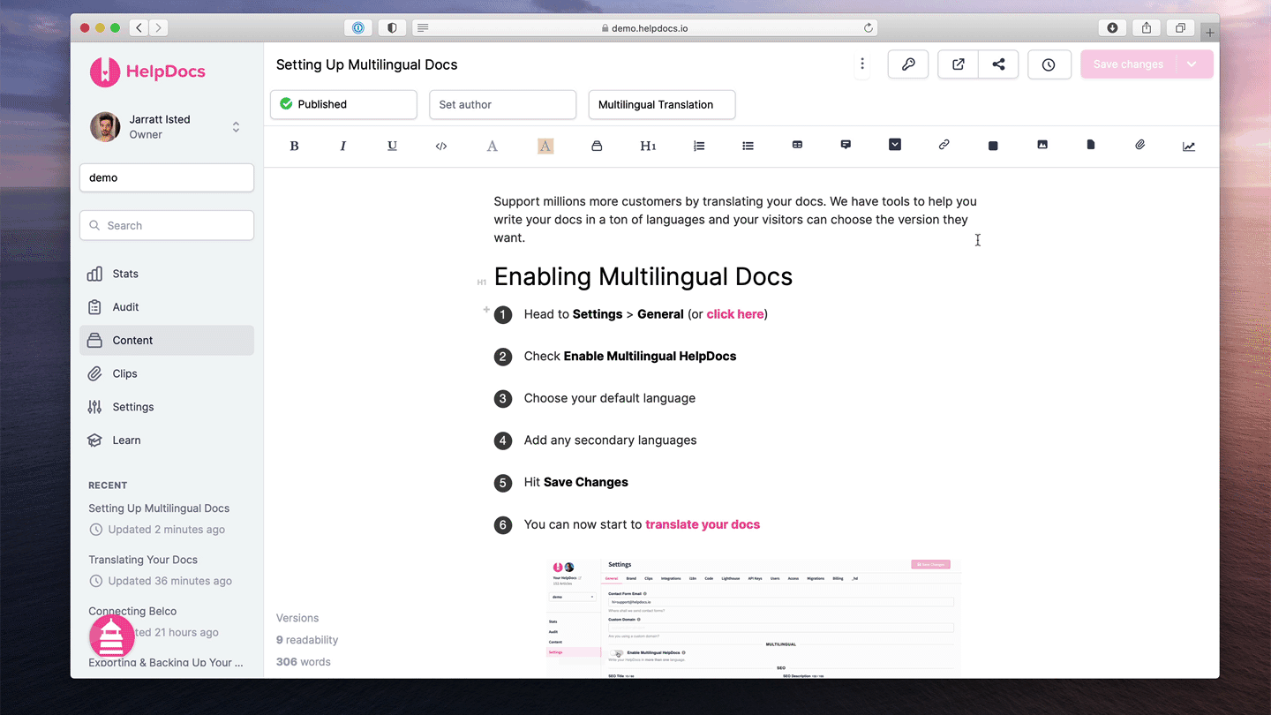Viewport: 1271px width, 715px height.
Task: Open version history clock icon
Action: click(1049, 64)
